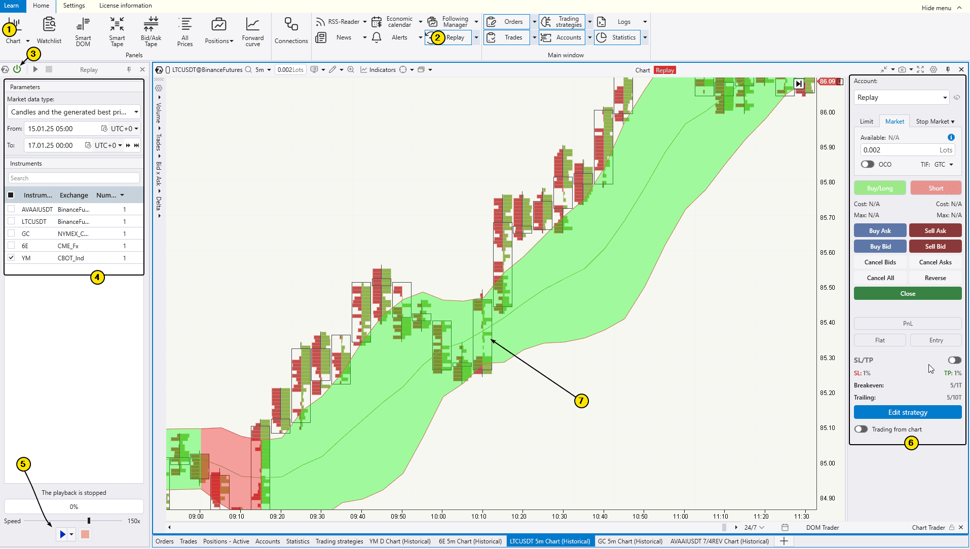Expand the Market data type dropdown

74,112
